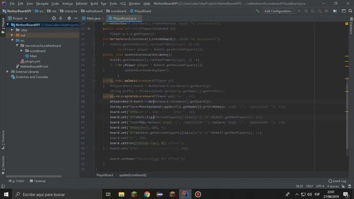Show hidden system tray icons chevron
The image size is (354, 199).
click(297, 194)
